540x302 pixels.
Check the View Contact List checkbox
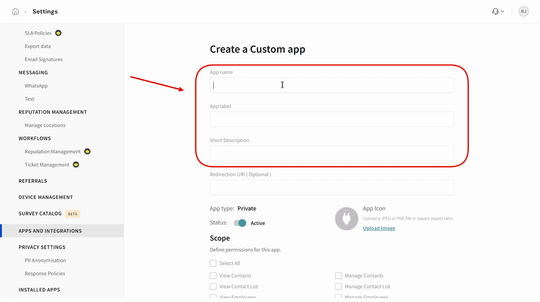pyautogui.click(x=213, y=286)
